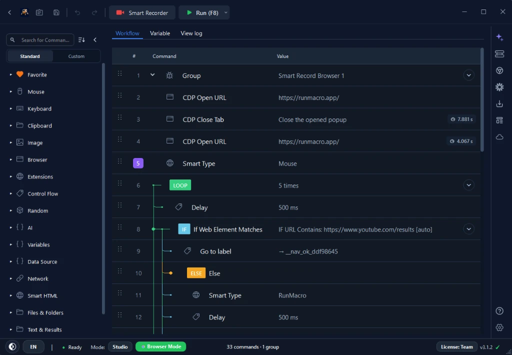Click the blue IF badge
512x355 pixels.
click(184, 229)
